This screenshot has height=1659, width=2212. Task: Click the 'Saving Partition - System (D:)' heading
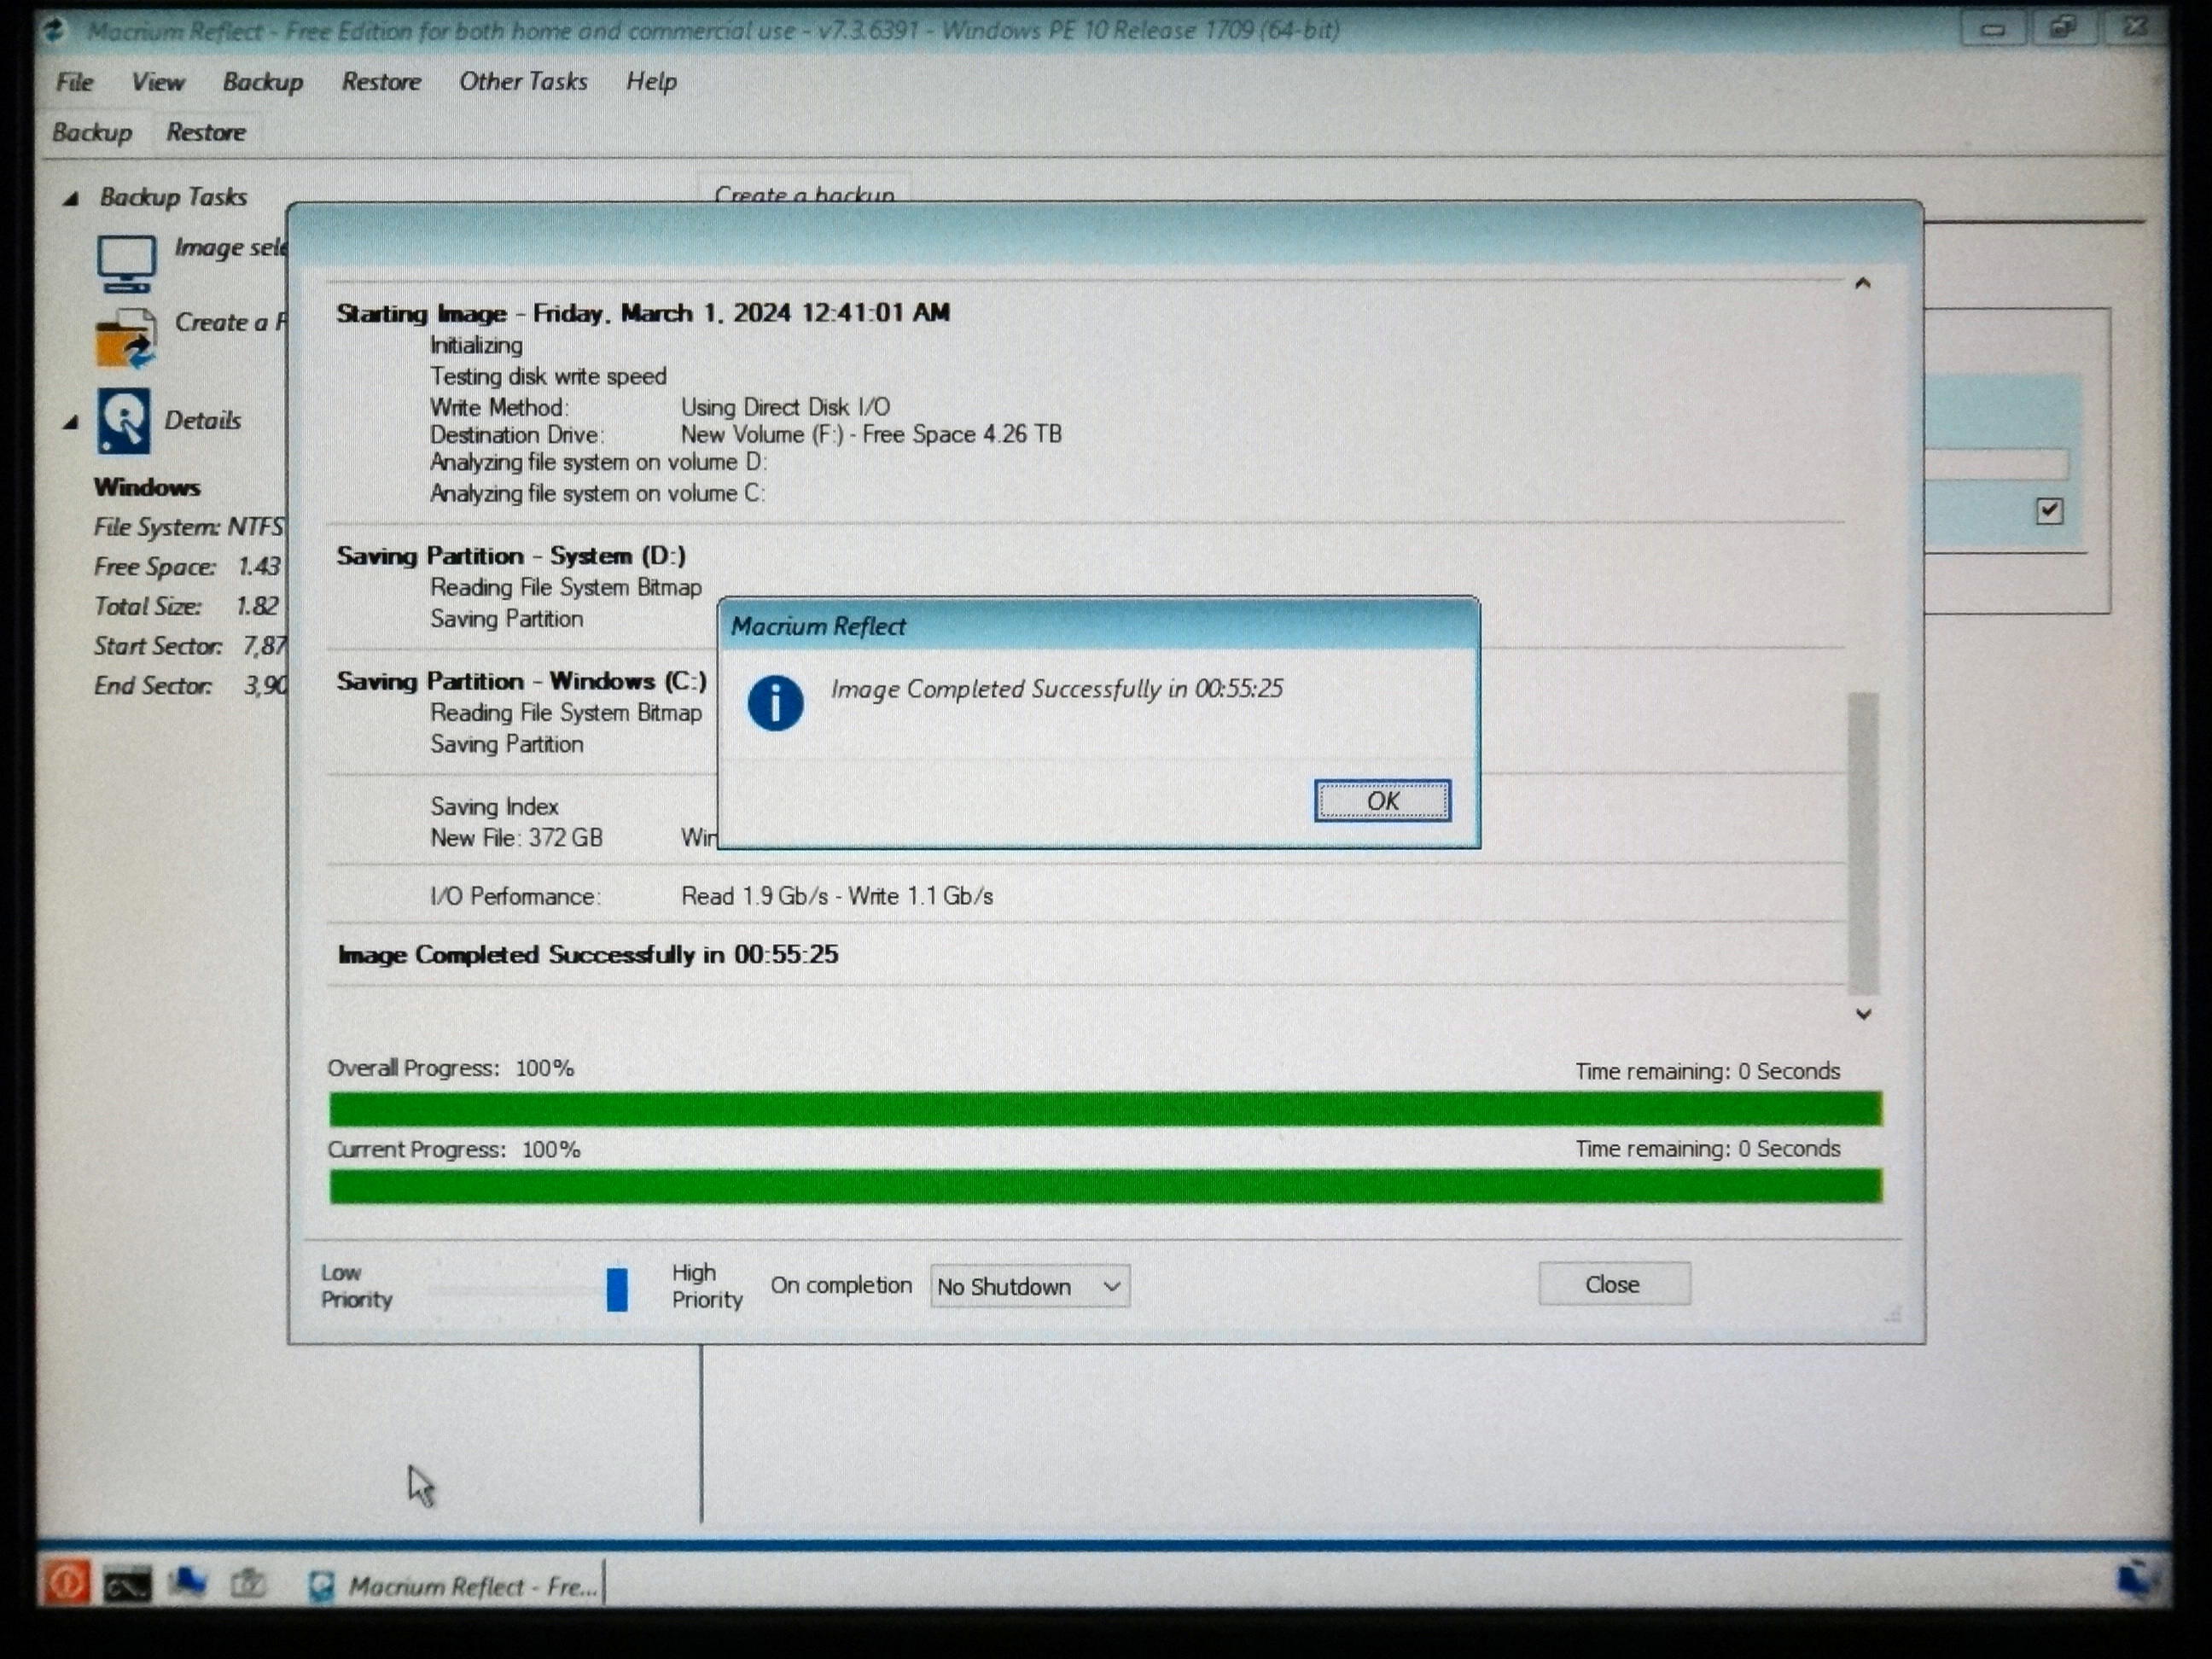coord(511,556)
